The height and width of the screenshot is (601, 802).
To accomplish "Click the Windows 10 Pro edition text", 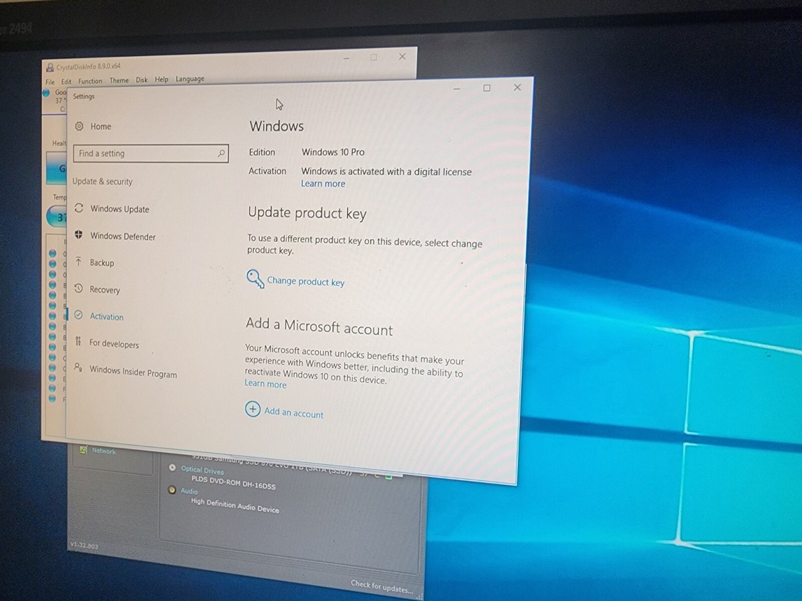I will point(333,152).
